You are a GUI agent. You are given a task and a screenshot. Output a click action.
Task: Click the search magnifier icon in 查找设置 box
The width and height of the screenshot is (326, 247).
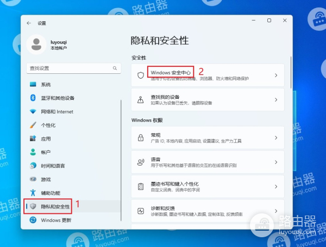tap(115, 68)
